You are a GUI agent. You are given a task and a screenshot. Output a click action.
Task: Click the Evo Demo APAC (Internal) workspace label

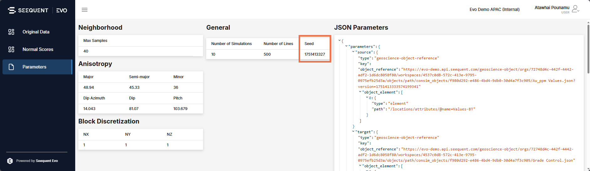(x=494, y=9)
